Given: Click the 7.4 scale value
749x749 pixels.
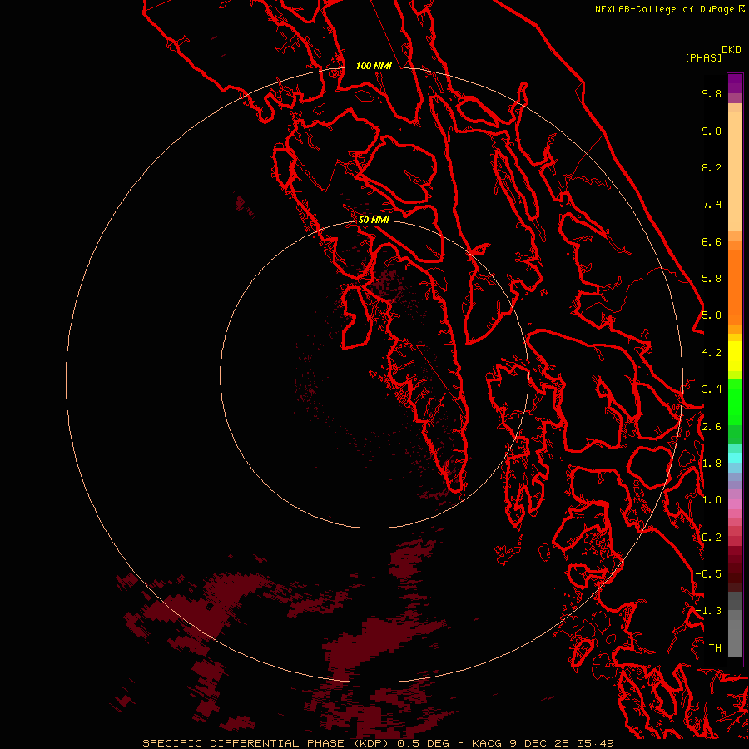Looking at the screenshot, I should point(712,205).
